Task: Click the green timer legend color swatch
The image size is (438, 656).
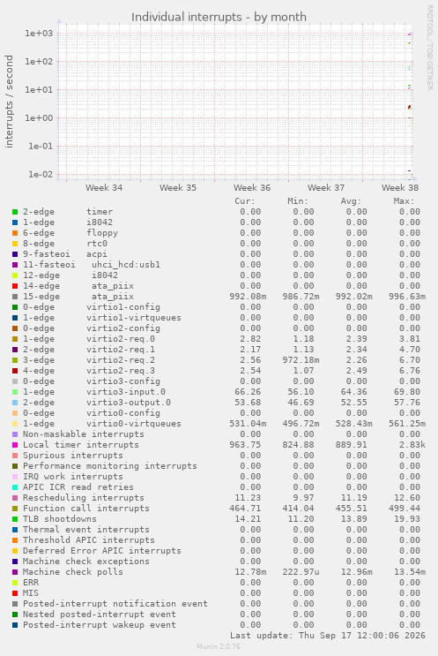Action: click(15, 212)
